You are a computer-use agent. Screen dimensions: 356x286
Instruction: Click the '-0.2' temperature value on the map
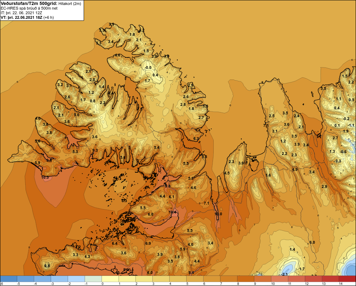click(x=346, y=119)
